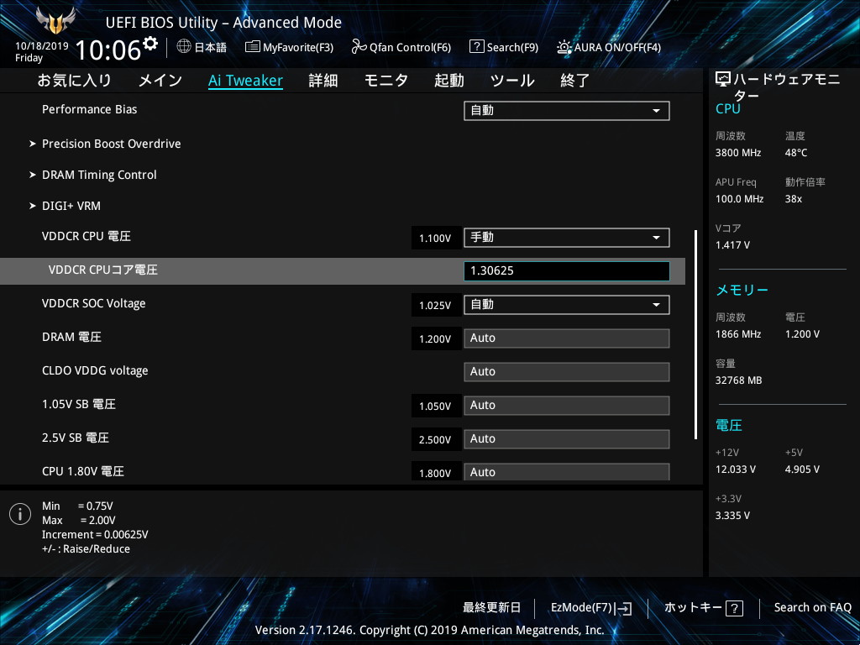Screen dimensions: 860x645
Task: Click 1.05V SB 電圧 Auto field
Action: [567, 406]
